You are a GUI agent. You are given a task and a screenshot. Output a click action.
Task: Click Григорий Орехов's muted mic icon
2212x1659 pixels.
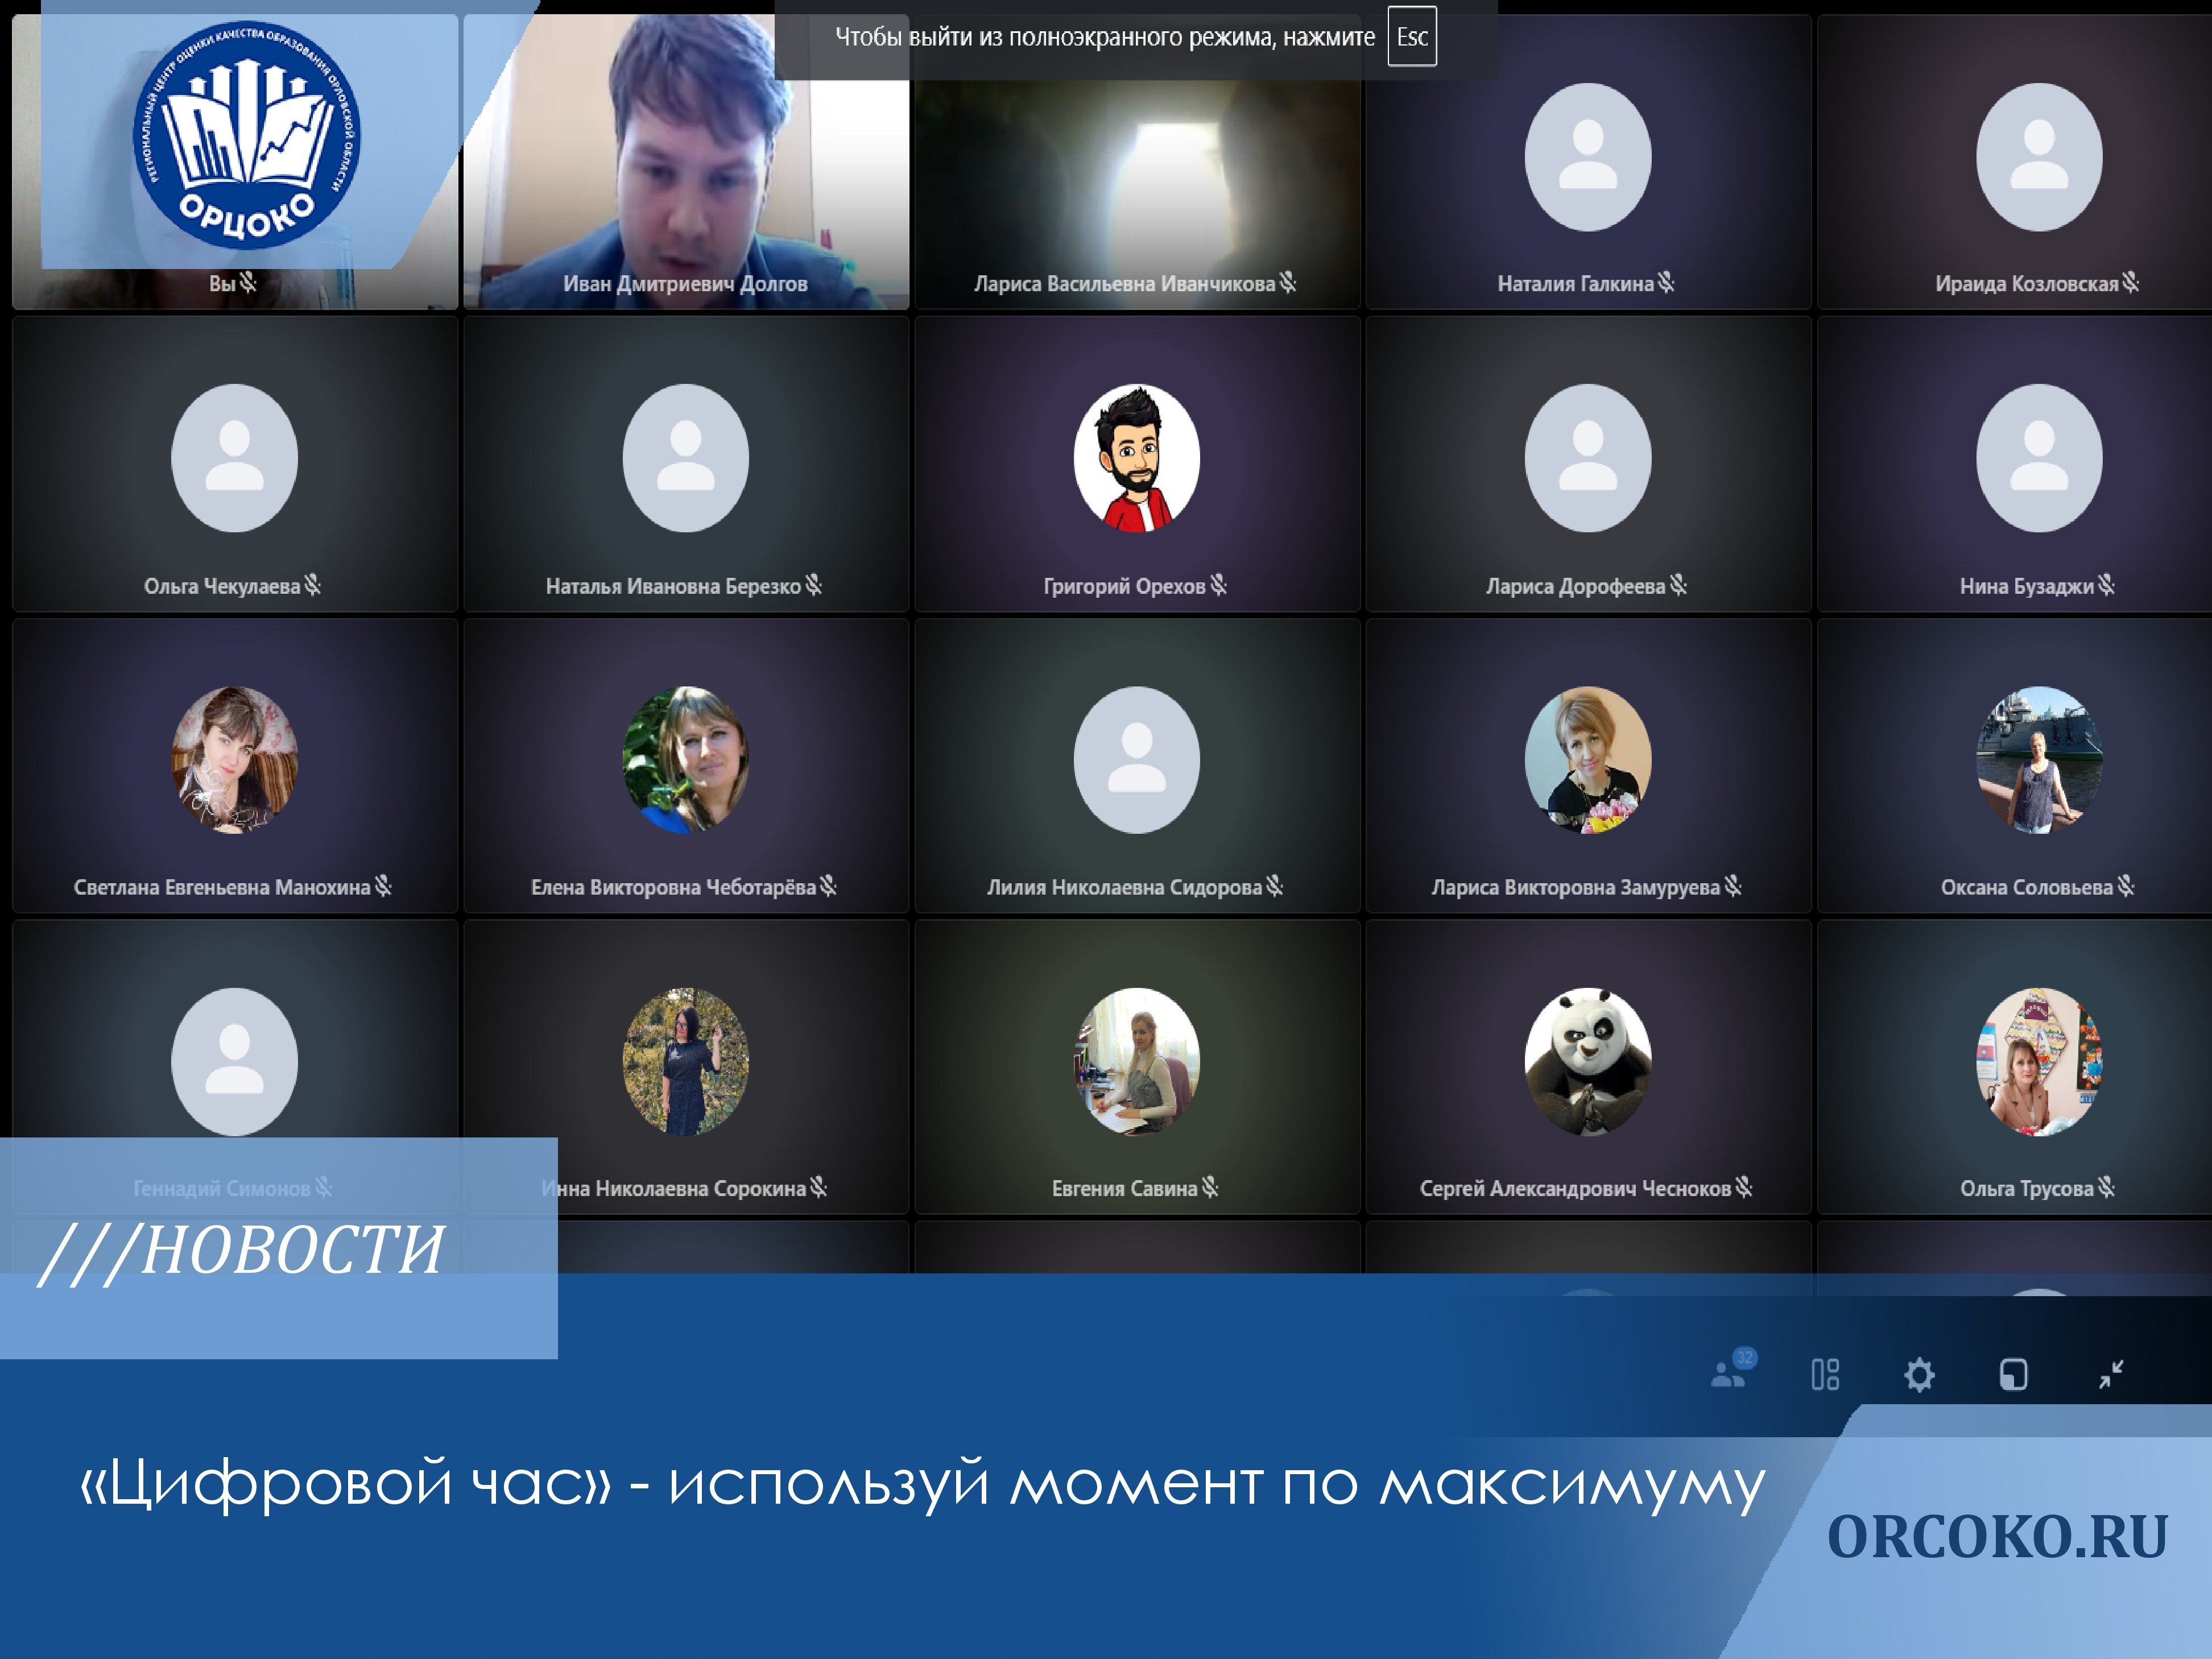[1218, 586]
